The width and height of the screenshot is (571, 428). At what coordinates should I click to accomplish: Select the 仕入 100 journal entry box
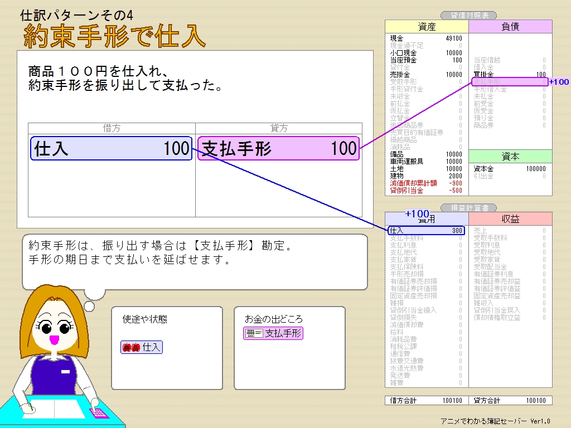click(110, 148)
